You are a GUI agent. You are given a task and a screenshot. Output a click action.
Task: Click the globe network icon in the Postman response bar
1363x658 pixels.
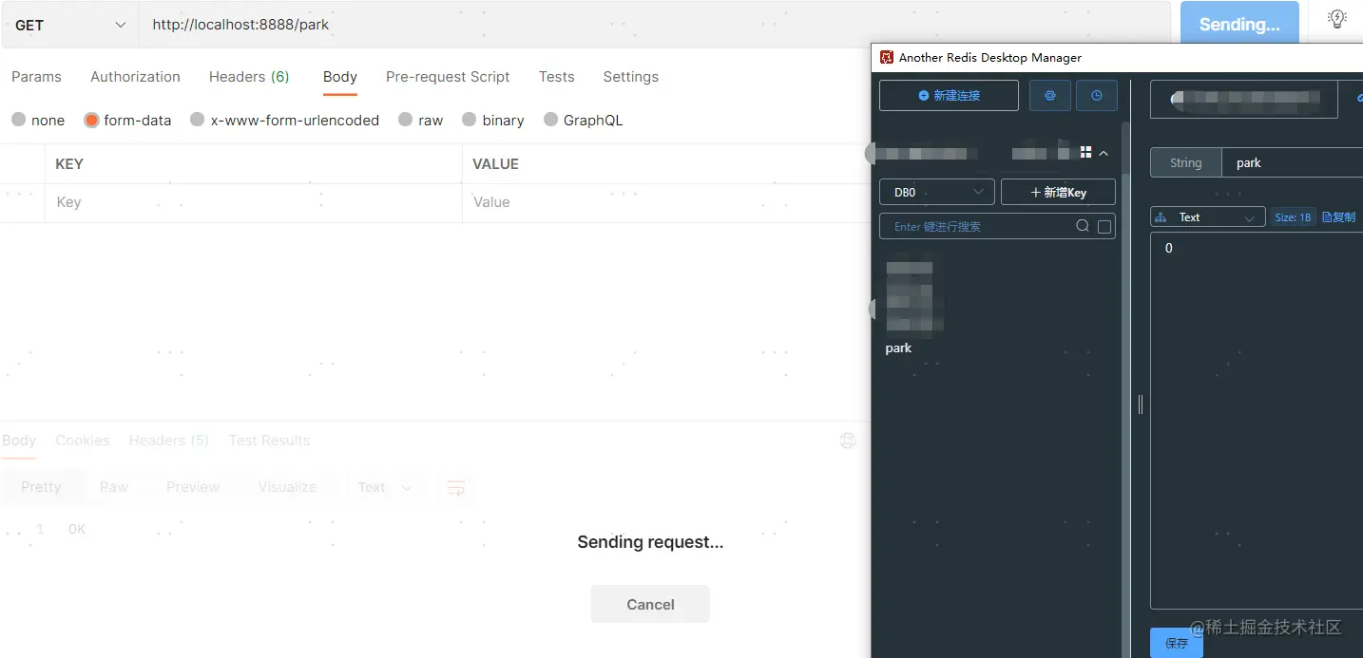(848, 441)
